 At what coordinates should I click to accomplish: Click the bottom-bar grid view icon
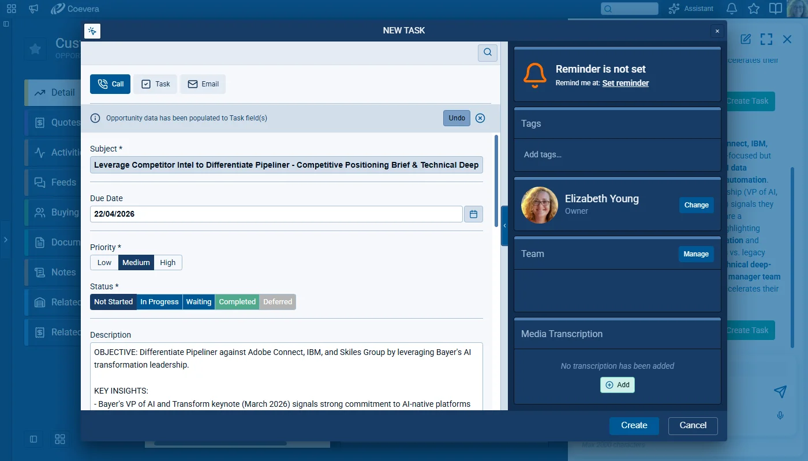pos(60,439)
